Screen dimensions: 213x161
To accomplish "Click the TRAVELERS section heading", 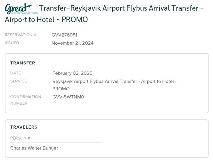I will pos(24,127).
